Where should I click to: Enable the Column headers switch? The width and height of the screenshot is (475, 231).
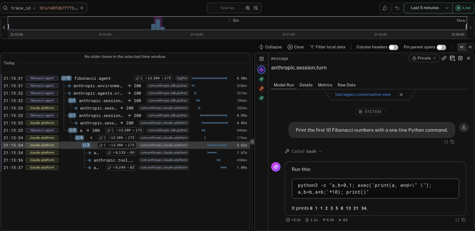393,47
